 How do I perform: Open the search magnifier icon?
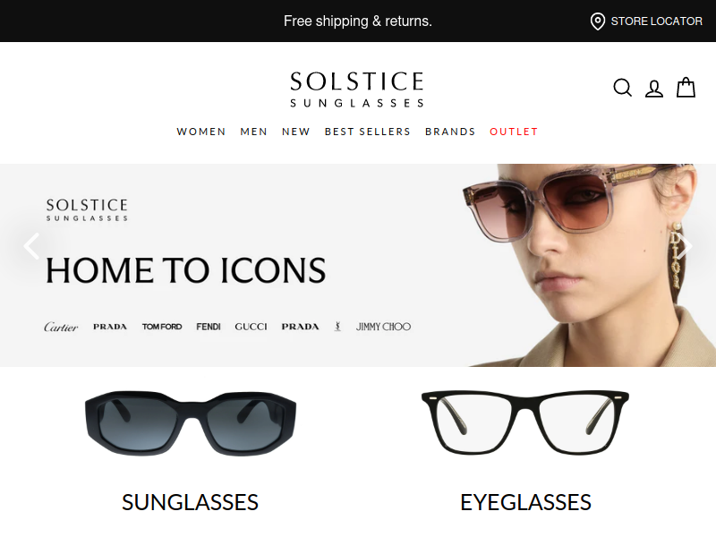[x=622, y=88]
